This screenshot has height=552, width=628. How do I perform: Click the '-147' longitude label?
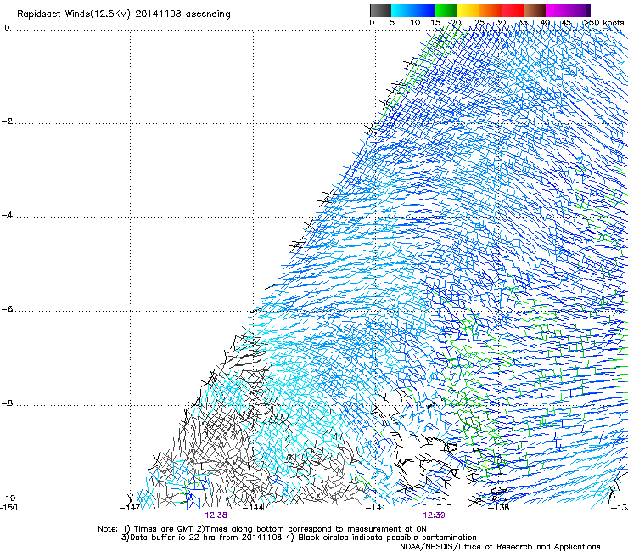click(130, 508)
